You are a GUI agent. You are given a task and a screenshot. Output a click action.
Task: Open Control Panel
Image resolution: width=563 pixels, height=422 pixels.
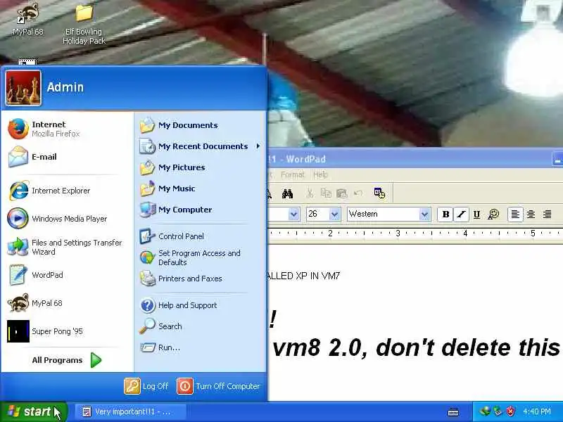[200, 236]
